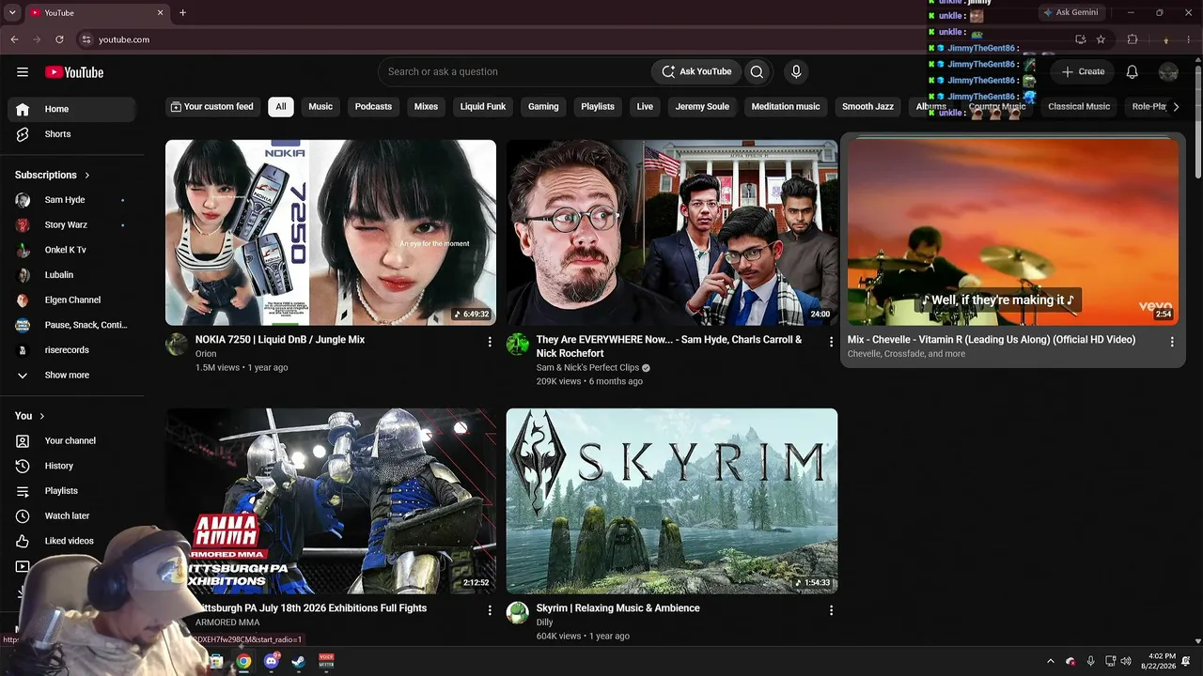
Task: Select the Liquid Funk chip
Action: 483,107
